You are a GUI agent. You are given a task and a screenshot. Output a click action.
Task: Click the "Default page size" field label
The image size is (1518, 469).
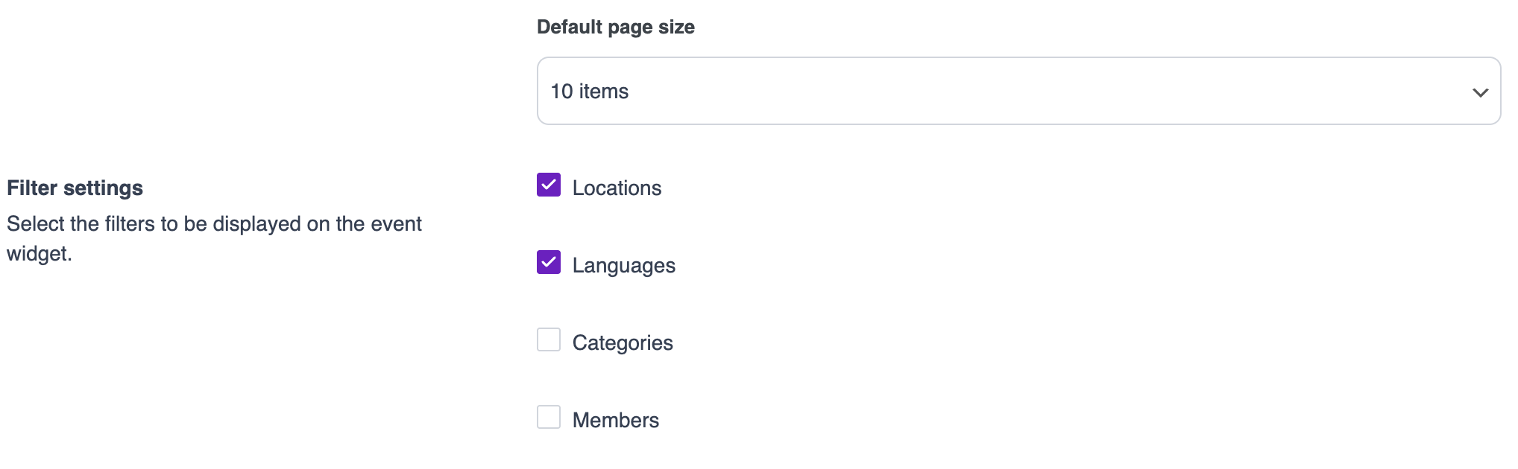click(615, 28)
